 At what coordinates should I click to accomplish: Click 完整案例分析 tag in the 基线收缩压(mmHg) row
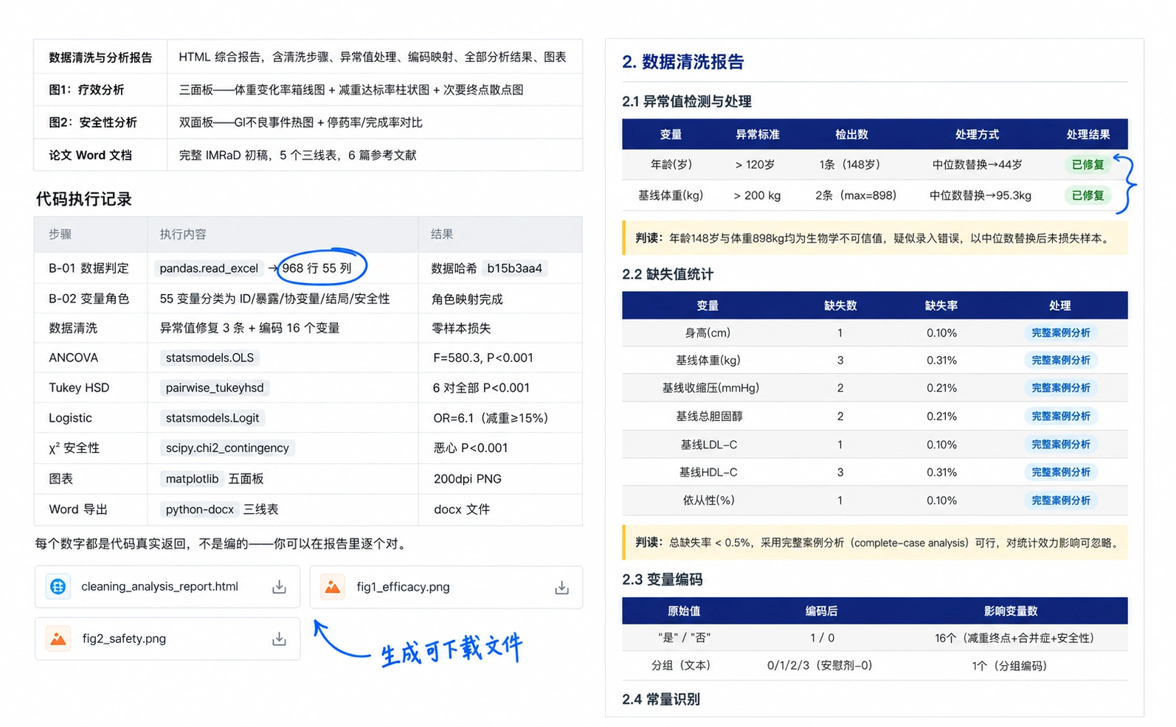1060,388
